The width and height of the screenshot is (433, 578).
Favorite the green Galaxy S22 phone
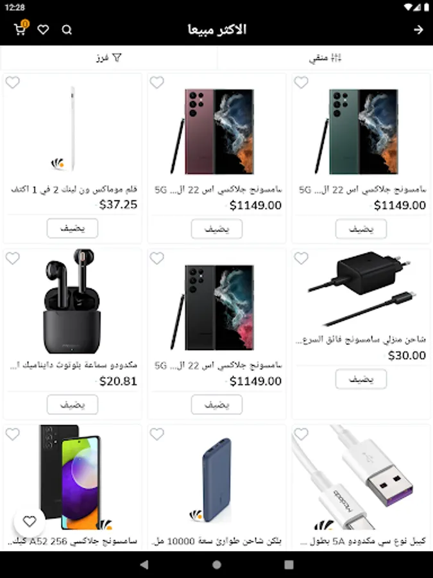click(x=301, y=82)
